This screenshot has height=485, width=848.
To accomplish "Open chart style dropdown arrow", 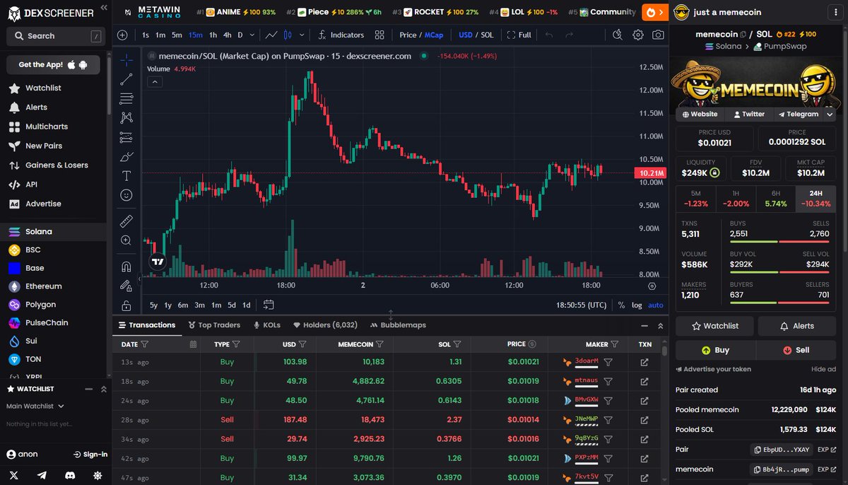I will tap(302, 35).
